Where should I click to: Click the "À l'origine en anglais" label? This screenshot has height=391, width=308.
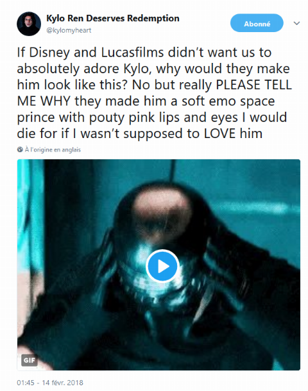53,150
